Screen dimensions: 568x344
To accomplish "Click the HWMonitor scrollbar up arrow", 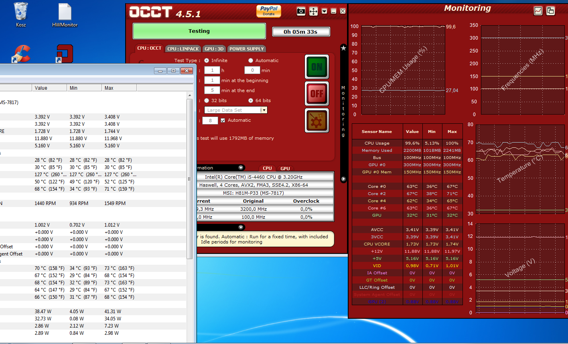I will pyautogui.click(x=190, y=95).
